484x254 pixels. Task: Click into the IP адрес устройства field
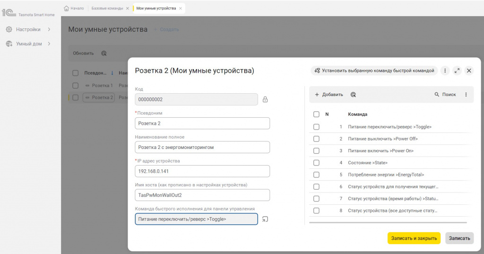point(202,171)
